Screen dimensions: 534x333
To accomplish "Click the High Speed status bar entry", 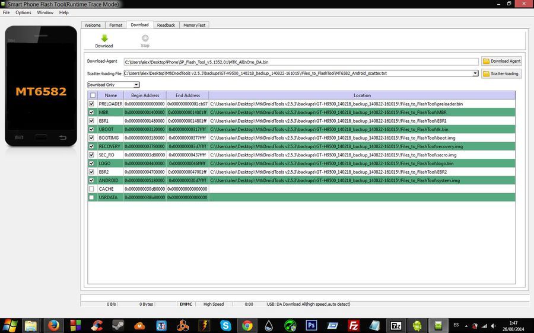I will (x=214, y=304).
